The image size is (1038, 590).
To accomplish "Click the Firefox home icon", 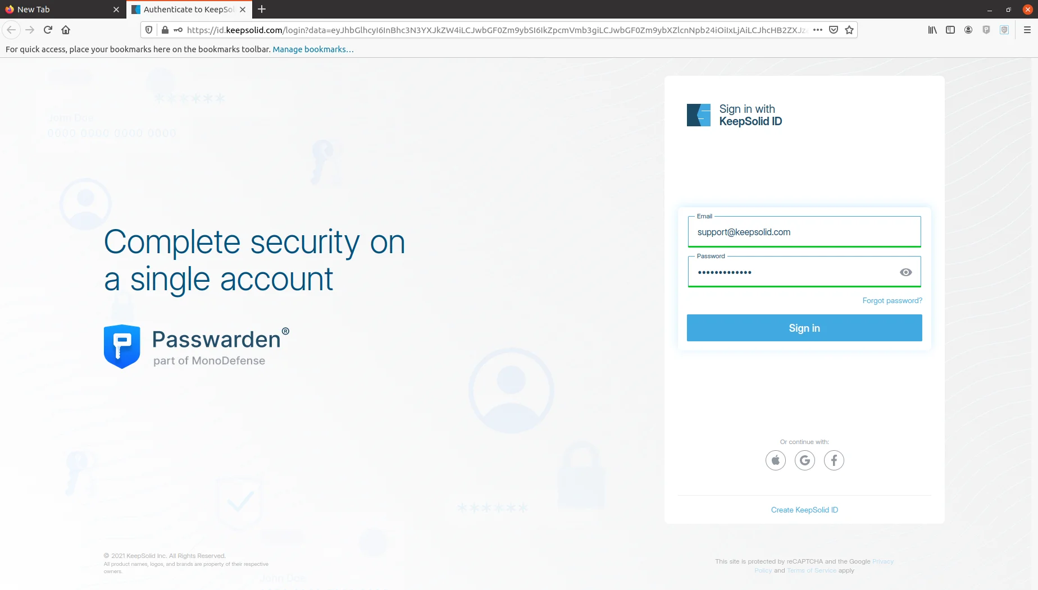I will (x=66, y=30).
